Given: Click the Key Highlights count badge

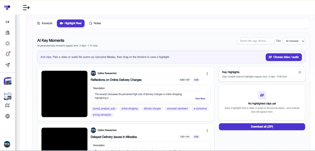Looking at the screenshot, I should point(300,72).
